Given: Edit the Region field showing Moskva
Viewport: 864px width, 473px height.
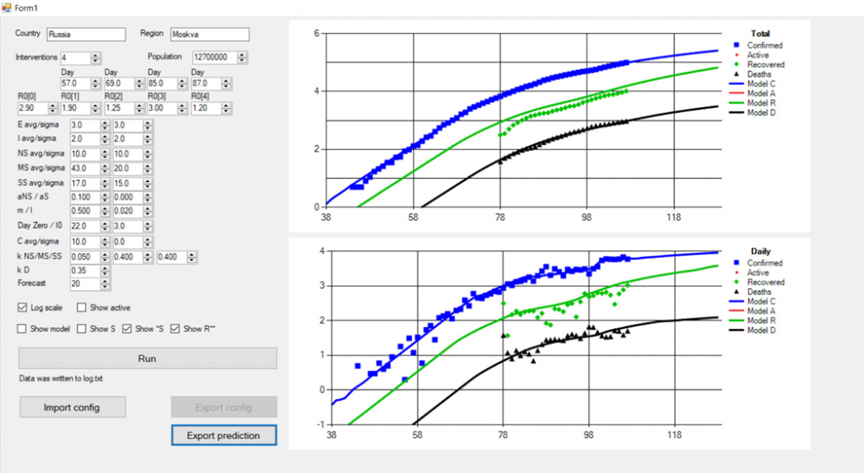Looking at the screenshot, I should tap(209, 34).
